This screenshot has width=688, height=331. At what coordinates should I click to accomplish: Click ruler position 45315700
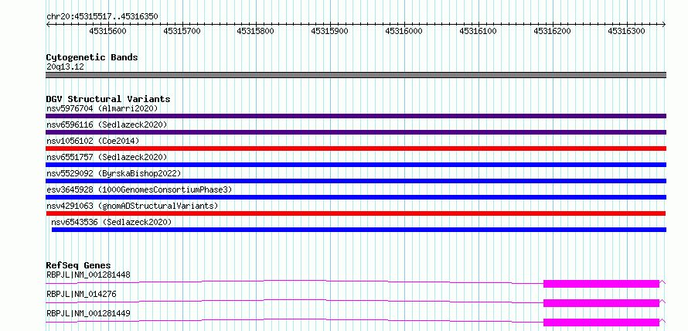[x=182, y=31]
